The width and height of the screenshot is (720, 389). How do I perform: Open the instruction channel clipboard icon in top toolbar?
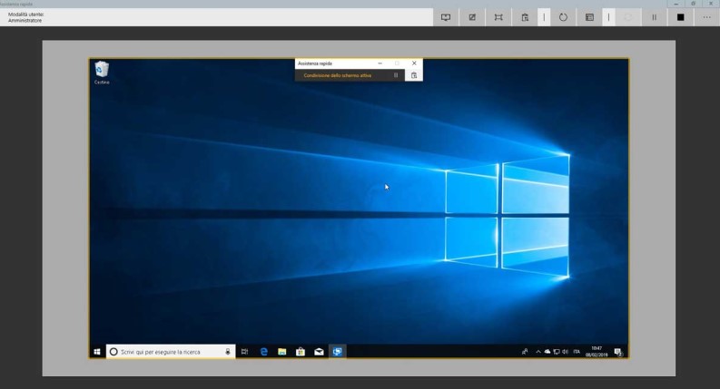tap(525, 17)
